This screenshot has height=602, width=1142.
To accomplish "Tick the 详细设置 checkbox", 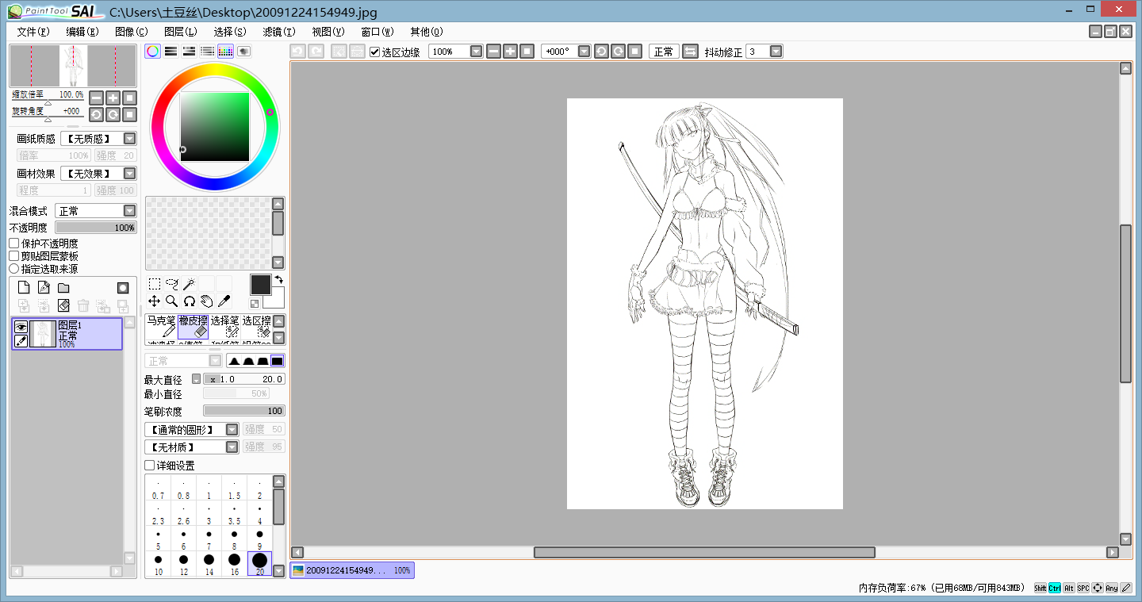I will [x=150, y=466].
